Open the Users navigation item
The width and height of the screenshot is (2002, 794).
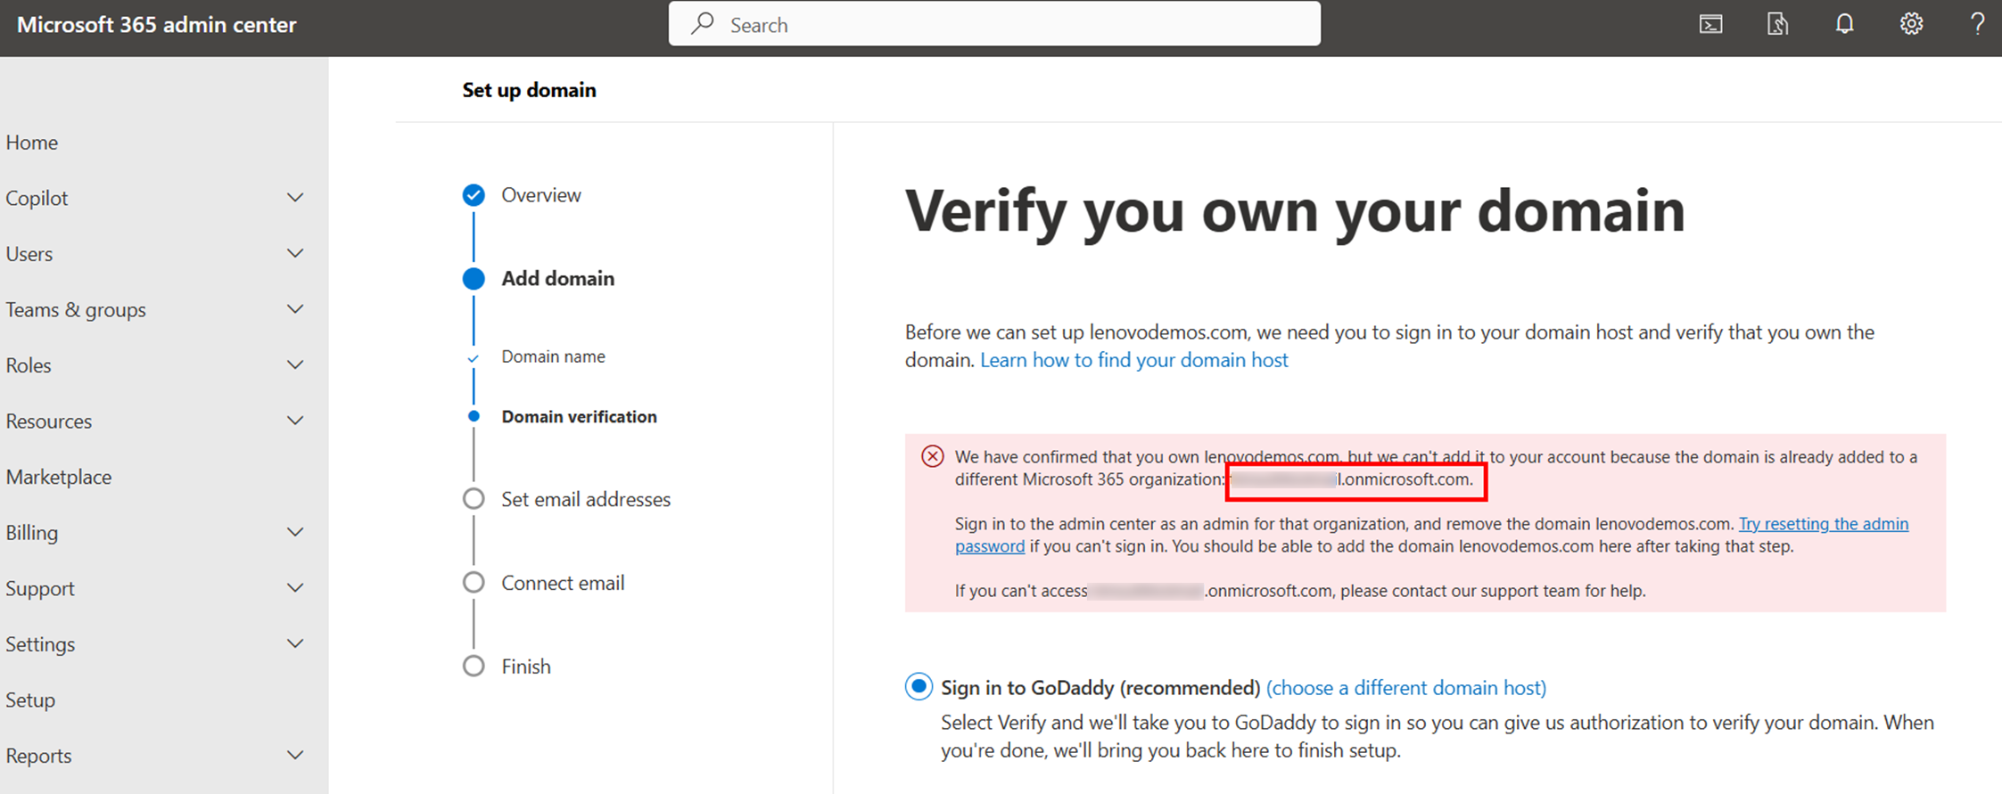pos(29,254)
